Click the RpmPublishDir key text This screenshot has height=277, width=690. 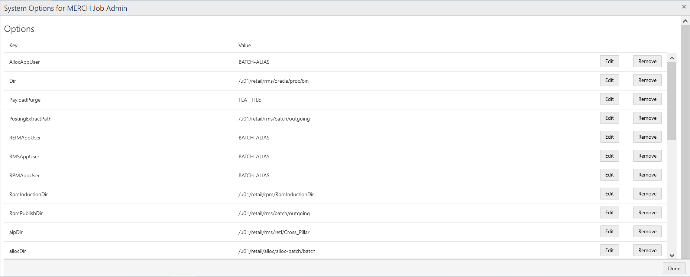point(26,213)
